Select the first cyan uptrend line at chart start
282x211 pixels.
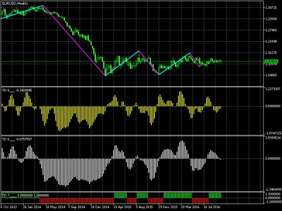click(x=22, y=12)
